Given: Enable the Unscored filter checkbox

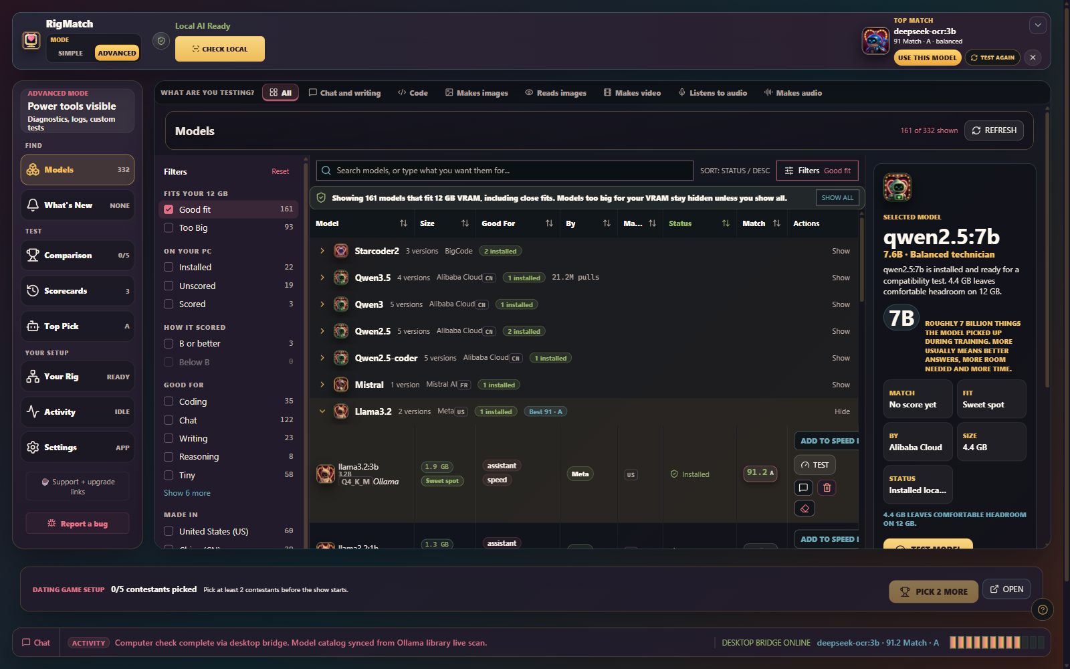Looking at the screenshot, I should 169,286.
